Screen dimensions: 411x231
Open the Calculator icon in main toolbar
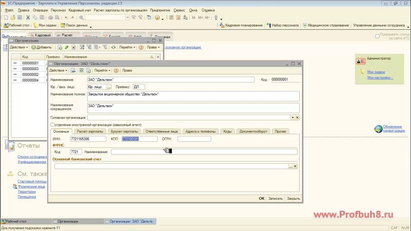[171, 18]
